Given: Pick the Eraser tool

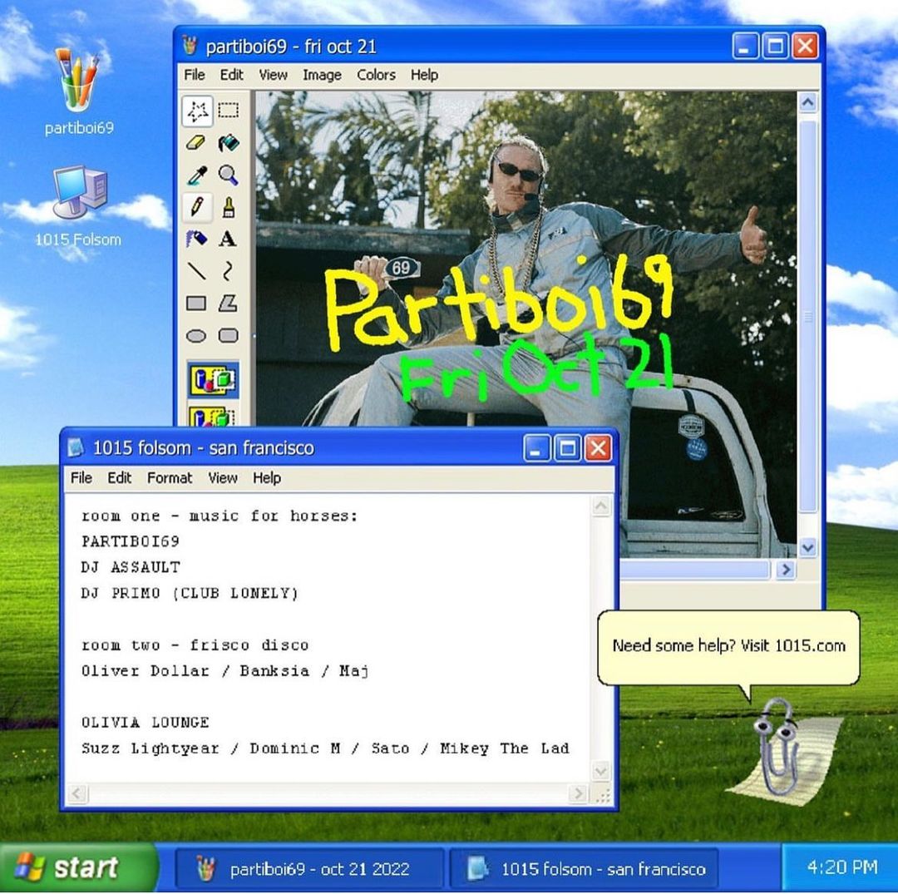Looking at the screenshot, I should point(197,142).
